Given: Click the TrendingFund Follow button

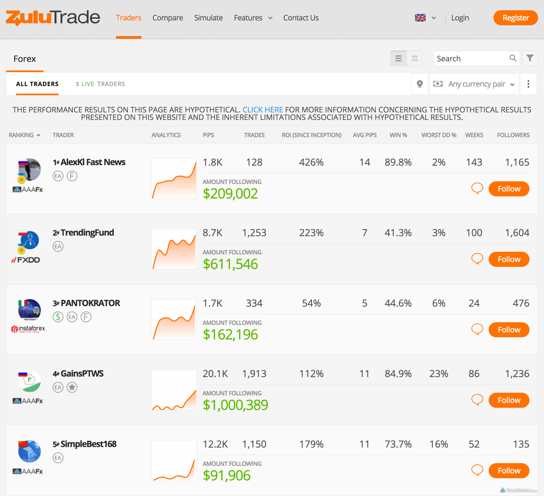Looking at the screenshot, I should [509, 259].
